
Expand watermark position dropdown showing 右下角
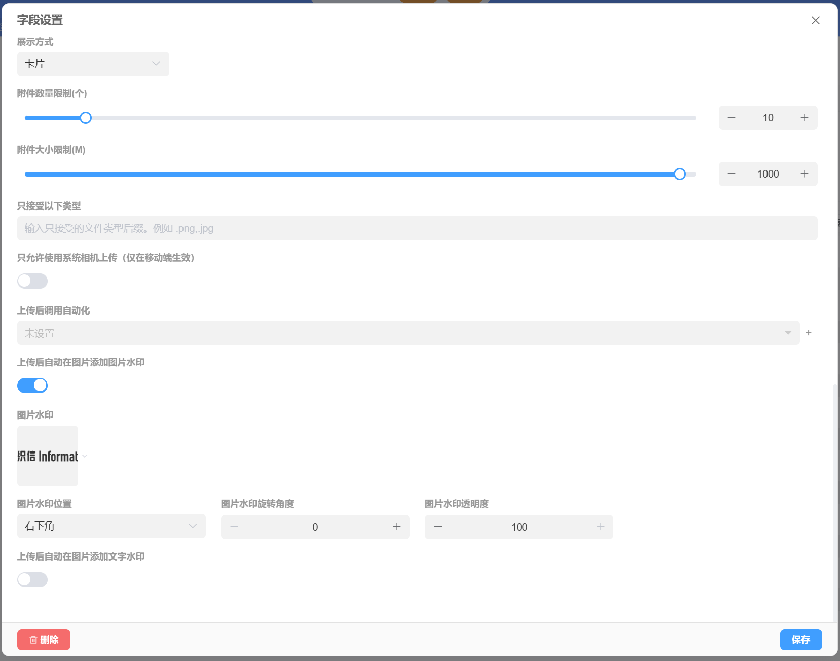point(112,526)
